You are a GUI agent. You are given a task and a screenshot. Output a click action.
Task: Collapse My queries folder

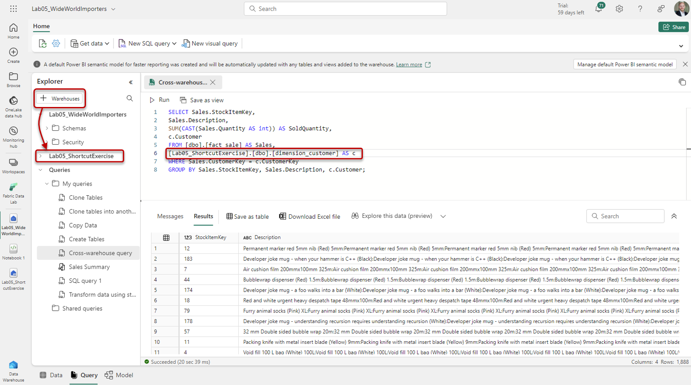[x=47, y=184]
